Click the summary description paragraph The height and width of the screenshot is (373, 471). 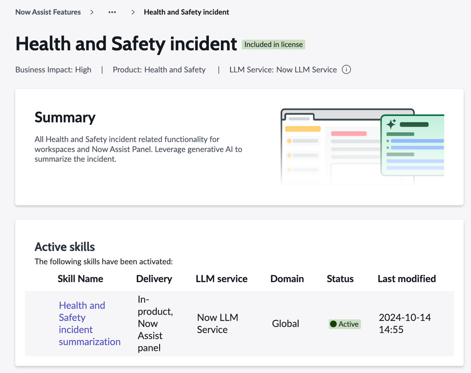click(138, 149)
